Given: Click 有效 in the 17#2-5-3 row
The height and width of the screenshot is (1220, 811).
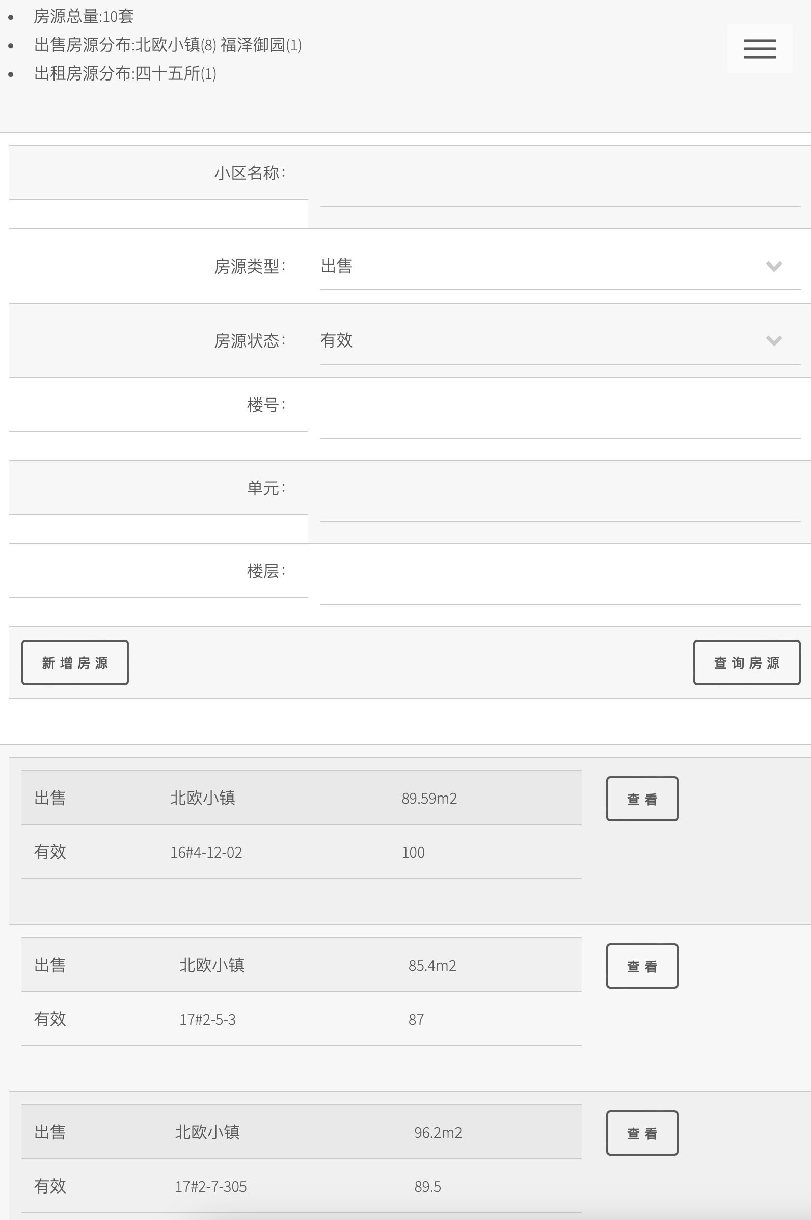Looking at the screenshot, I should pyautogui.click(x=49, y=1019).
